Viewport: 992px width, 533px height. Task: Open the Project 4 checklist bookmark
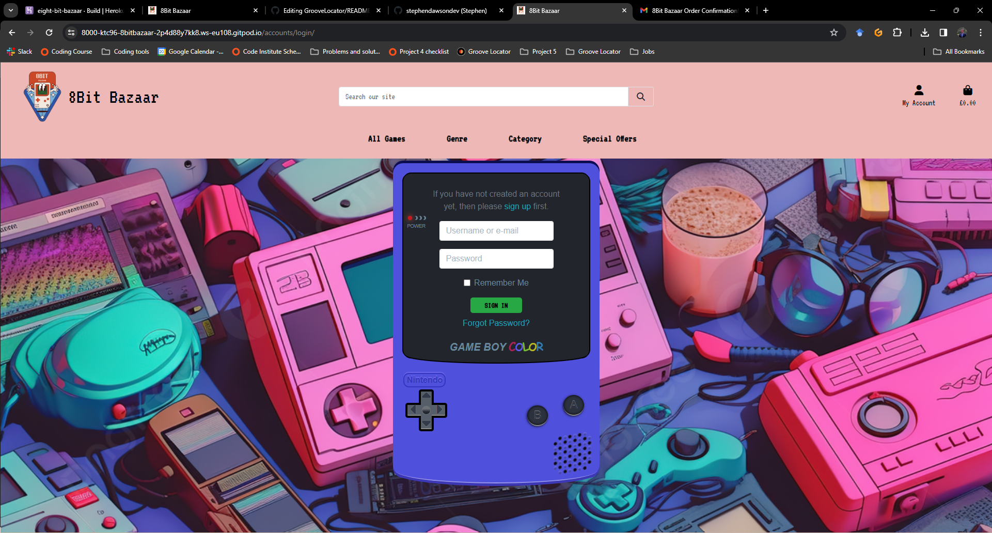click(x=419, y=52)
